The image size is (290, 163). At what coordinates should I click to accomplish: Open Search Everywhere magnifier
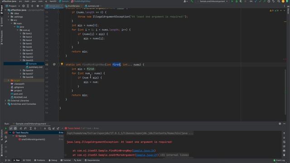pos(279,1)
